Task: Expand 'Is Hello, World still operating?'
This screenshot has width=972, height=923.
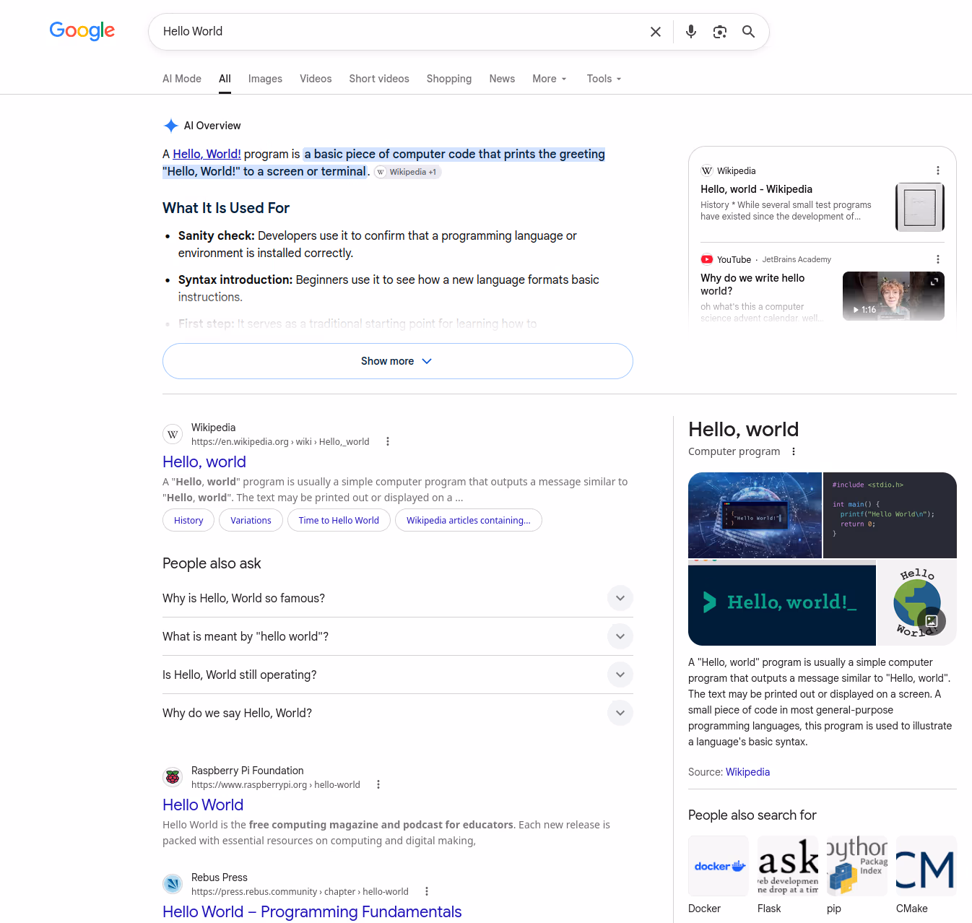Action: tap(398, 675)
